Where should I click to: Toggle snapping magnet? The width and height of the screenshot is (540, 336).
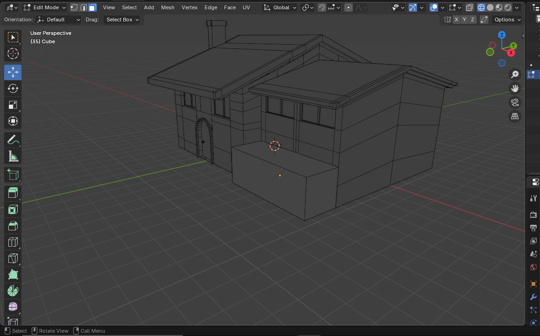[321, 7]
